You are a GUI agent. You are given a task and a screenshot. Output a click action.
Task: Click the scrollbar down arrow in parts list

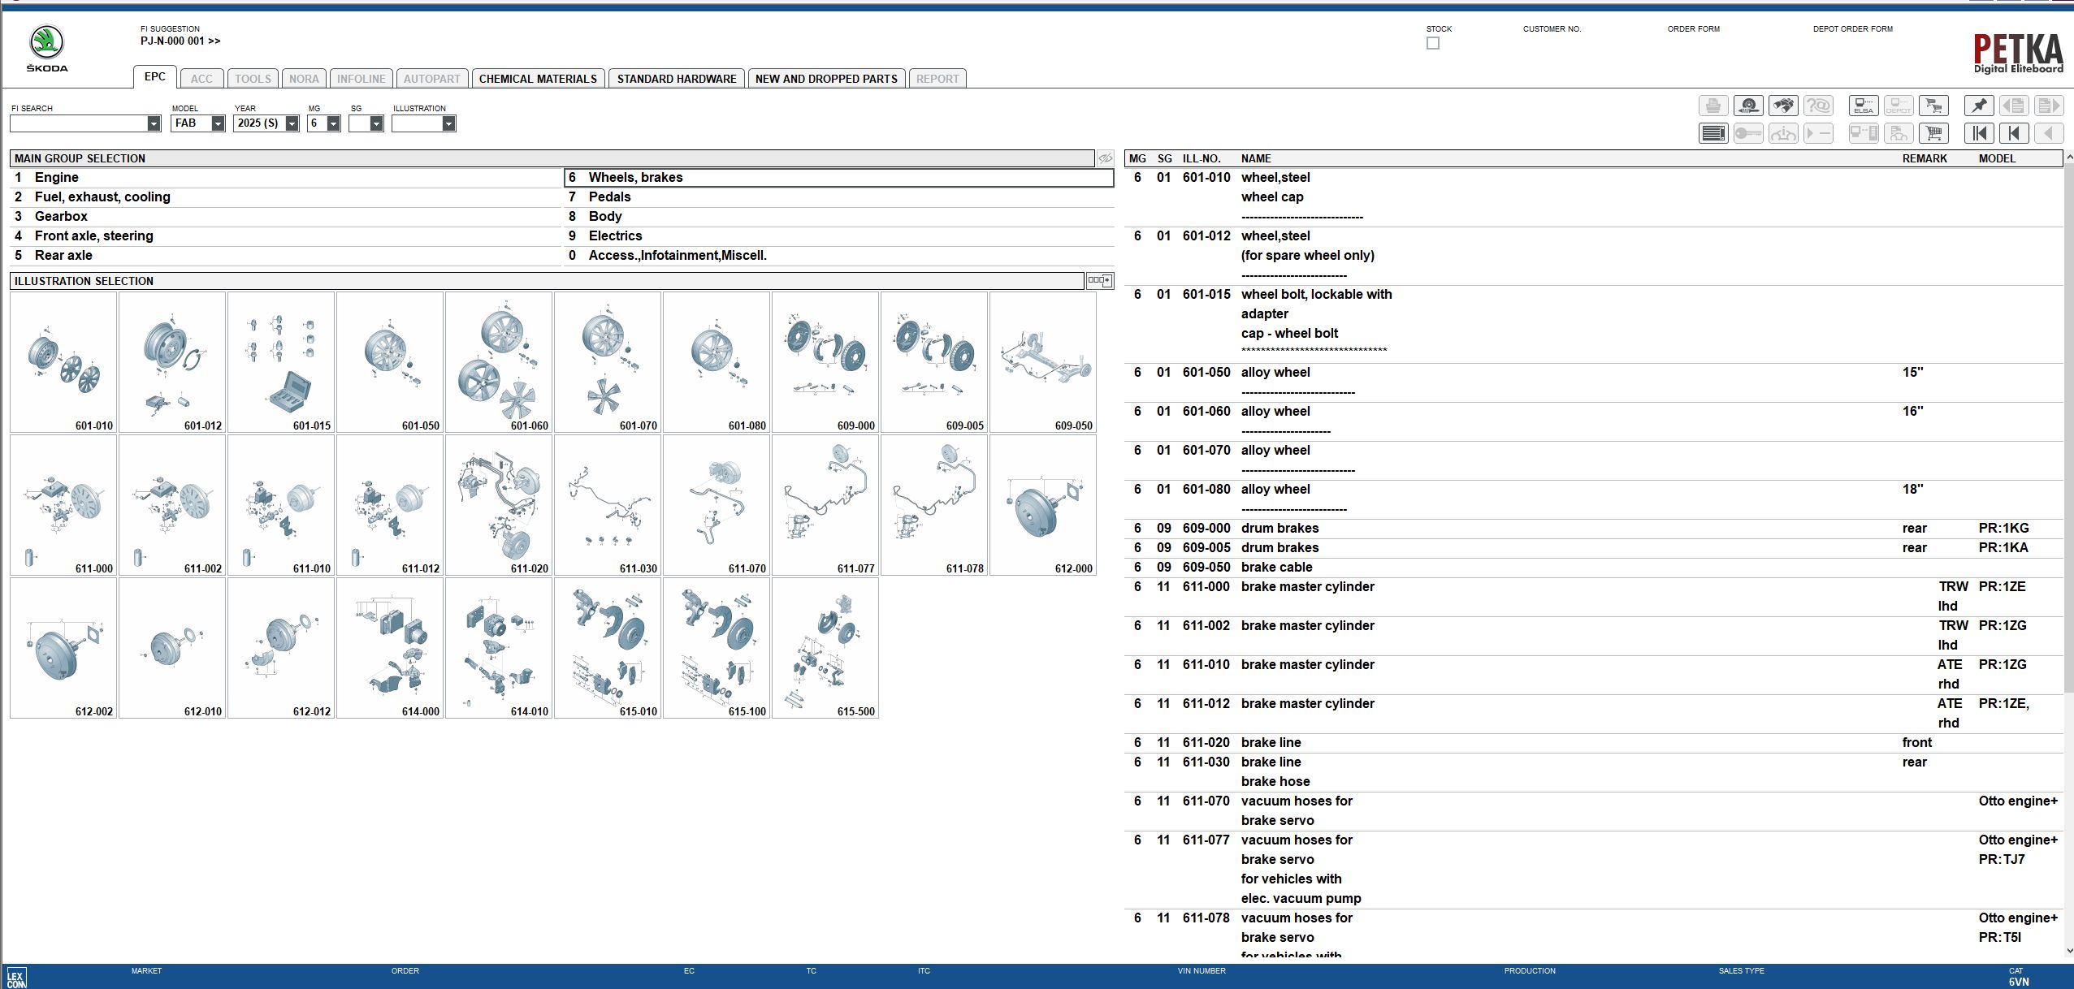pos(2068,950)
